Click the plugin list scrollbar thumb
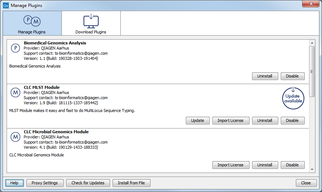 [x=312, y=71]
